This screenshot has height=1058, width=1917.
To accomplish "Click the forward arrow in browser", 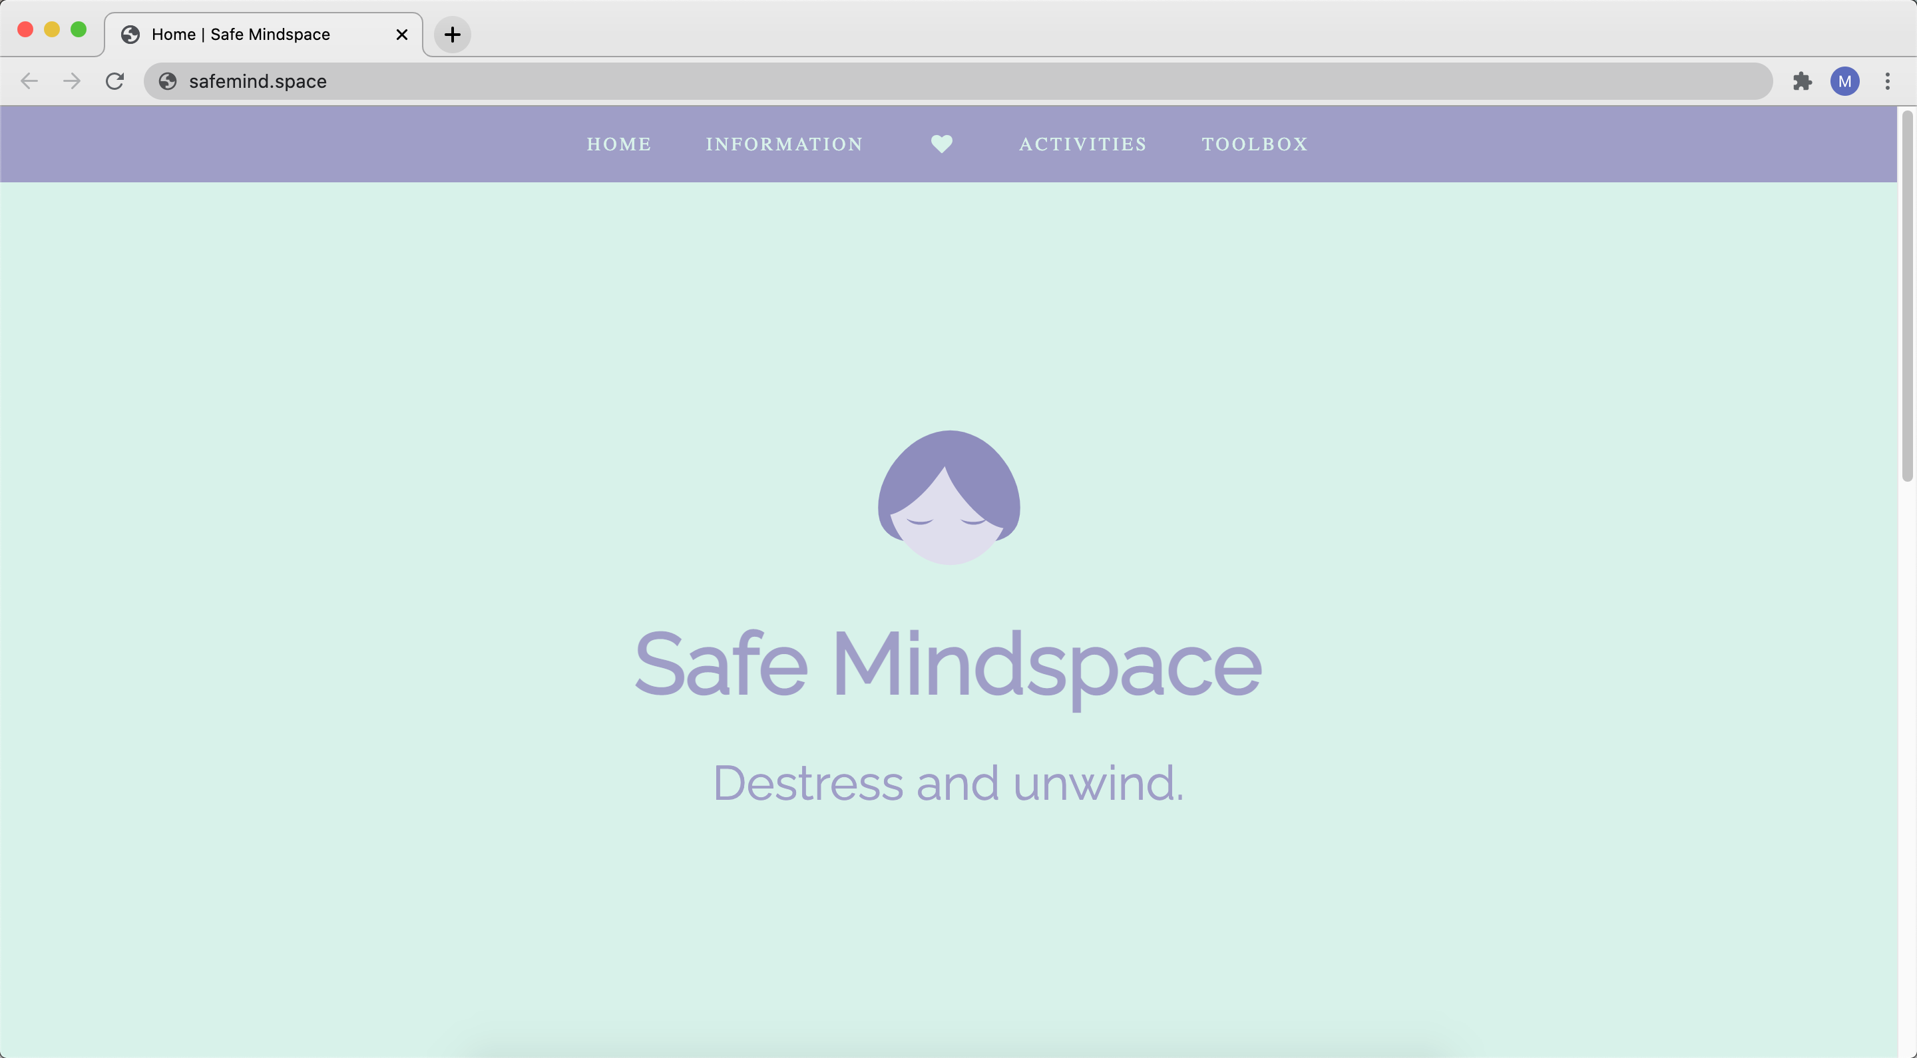I will (72, 81).
